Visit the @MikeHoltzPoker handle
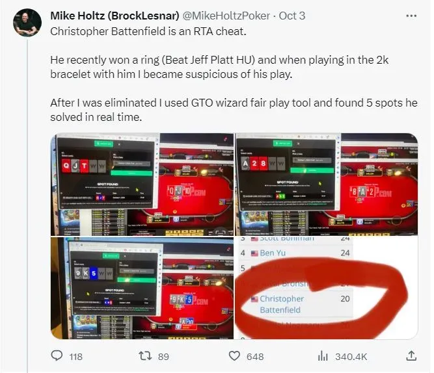434x373 pixels. click(226, 16)
